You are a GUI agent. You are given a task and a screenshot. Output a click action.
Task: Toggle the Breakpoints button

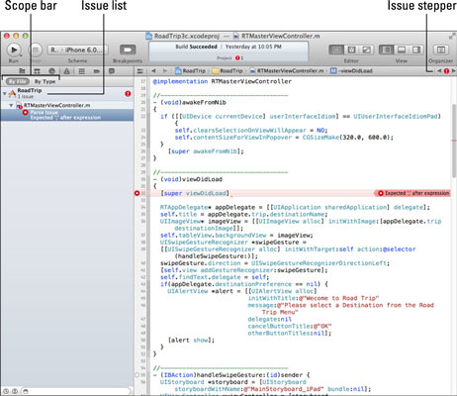[x=128, y=49]
